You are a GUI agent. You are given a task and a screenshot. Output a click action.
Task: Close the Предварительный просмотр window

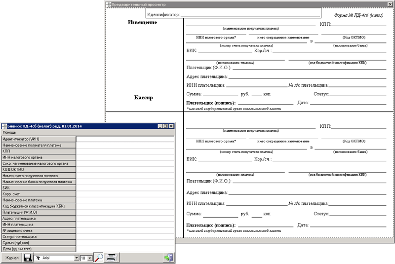pos(390,4)
